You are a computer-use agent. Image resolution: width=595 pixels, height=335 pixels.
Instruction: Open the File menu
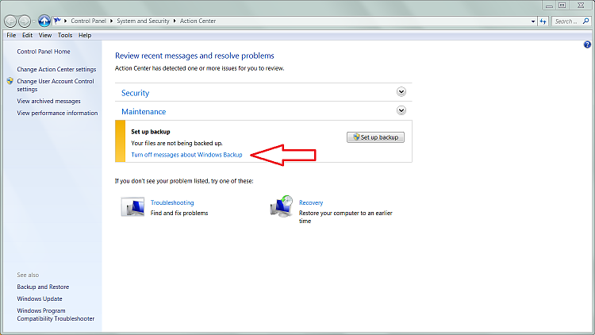coord(11,35)
